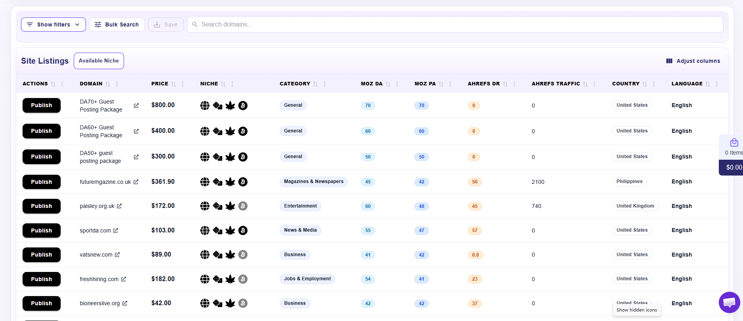The width and height of the screenshot is (743, 321).
Task: Click the Entertainment category tag
Action: click(300, 206)
